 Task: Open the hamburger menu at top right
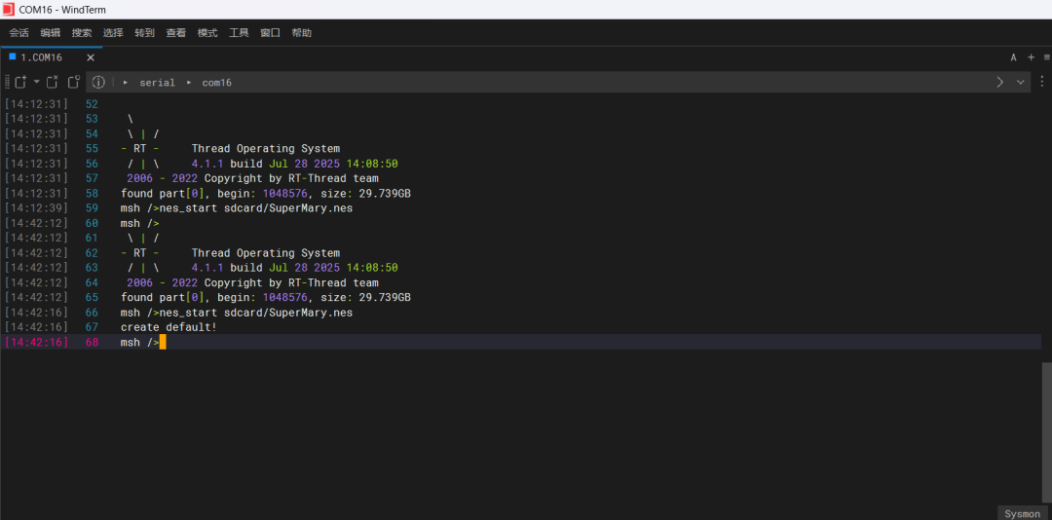click(x=1046, y=57)
